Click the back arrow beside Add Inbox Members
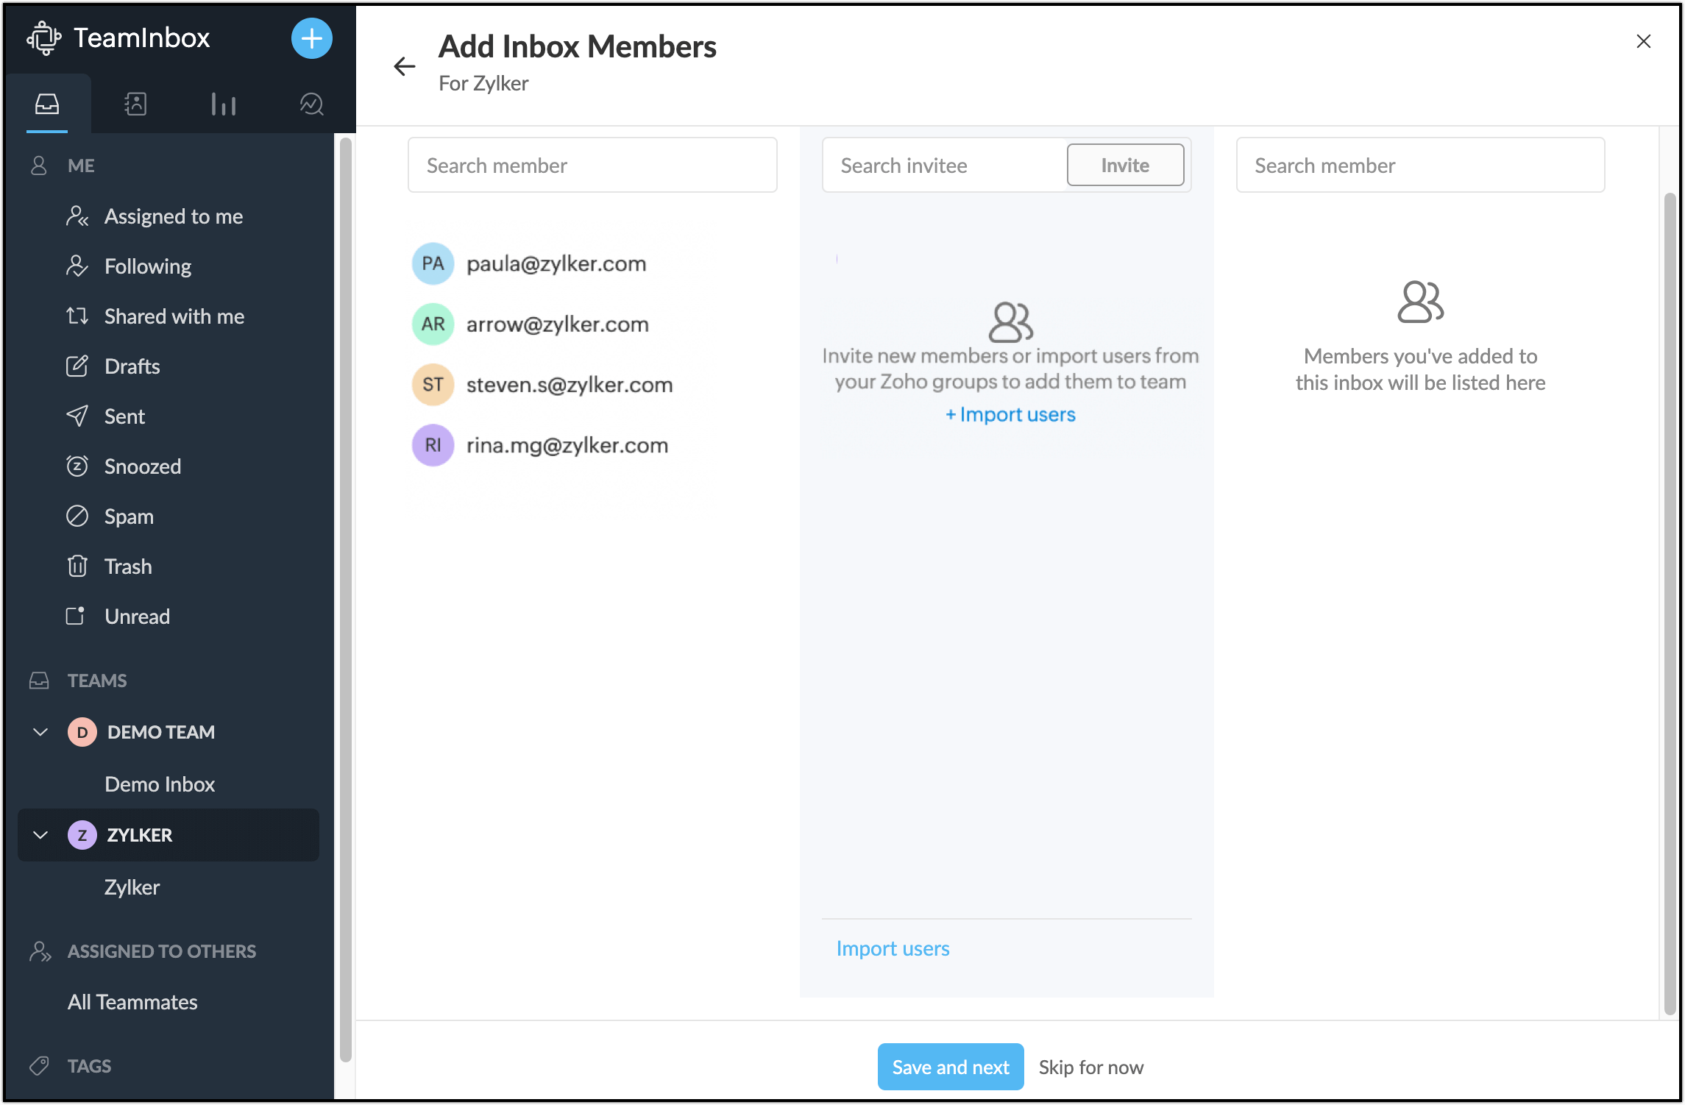This screenshot has width=1685, height=1105. (404, 66)
